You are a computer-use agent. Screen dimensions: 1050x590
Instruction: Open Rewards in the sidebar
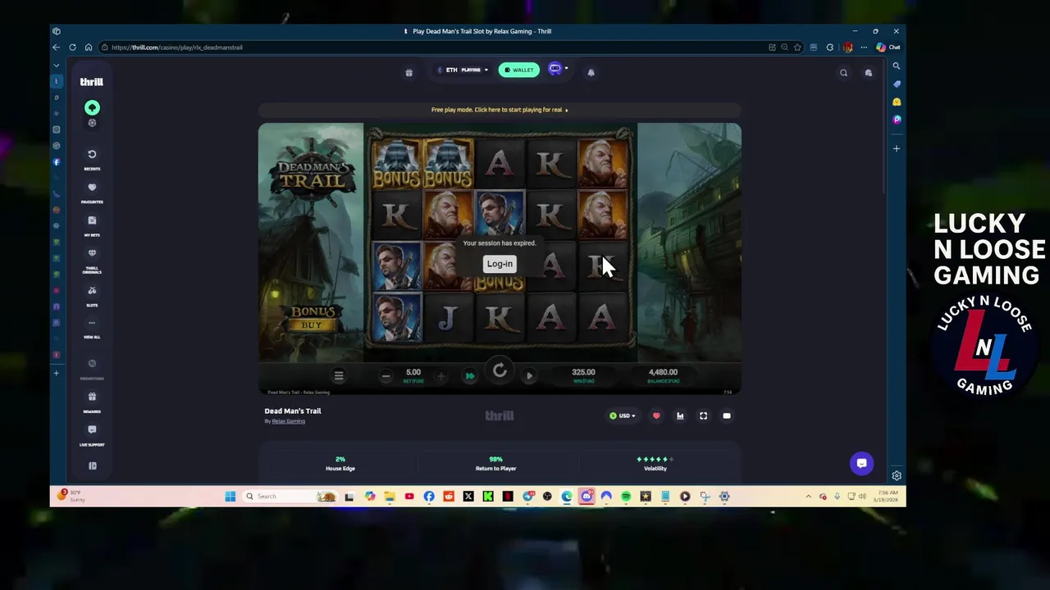[92, 402]
